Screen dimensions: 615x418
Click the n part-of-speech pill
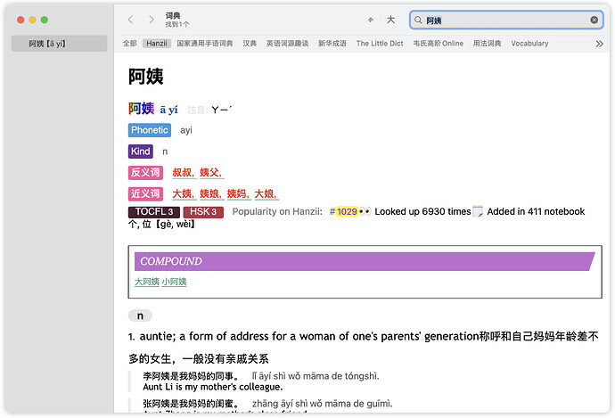pyautogui.click(x=140, y=316)
